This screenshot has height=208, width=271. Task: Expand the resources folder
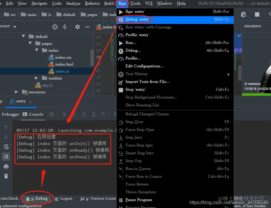click(x=16, y=92)
